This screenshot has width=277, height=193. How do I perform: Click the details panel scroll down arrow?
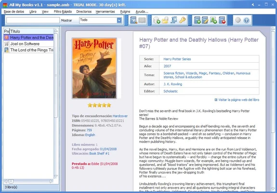coord(273,189)
